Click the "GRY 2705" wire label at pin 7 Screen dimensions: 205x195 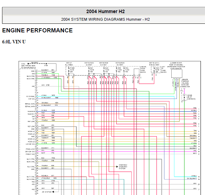point(45,85)
